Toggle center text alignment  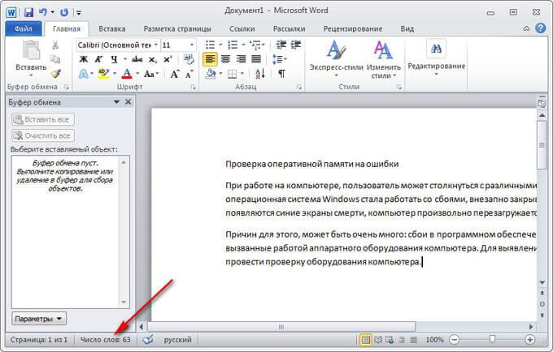[225, 59]
